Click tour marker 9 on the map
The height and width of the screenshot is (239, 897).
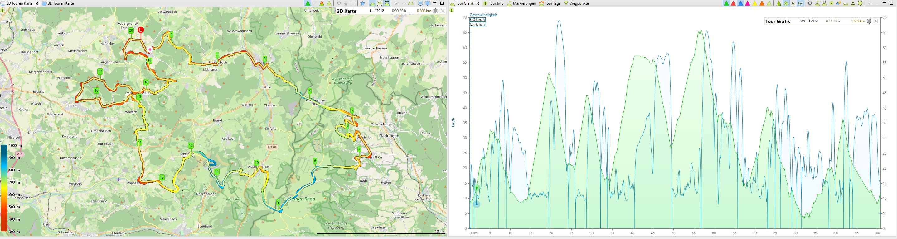pos(278,203)
